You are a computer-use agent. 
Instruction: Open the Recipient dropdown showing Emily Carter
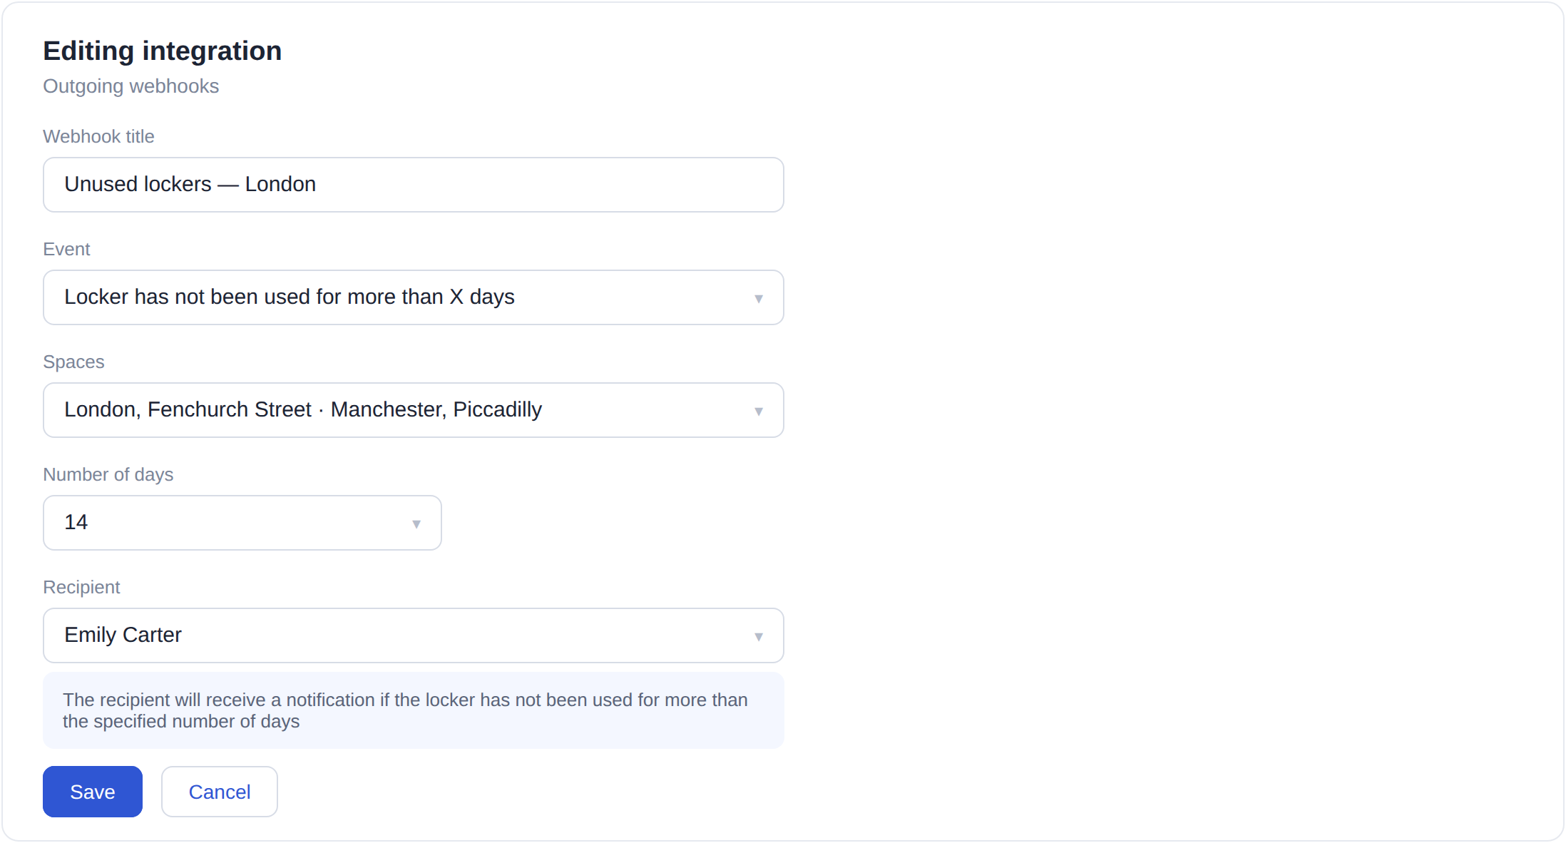tap(414, 635)
